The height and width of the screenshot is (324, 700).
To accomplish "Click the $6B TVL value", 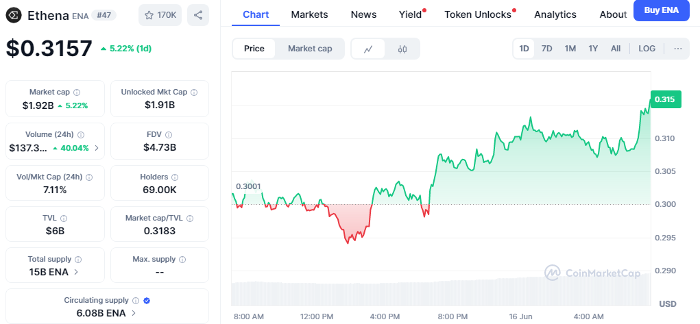I will (x=55, y=231).
